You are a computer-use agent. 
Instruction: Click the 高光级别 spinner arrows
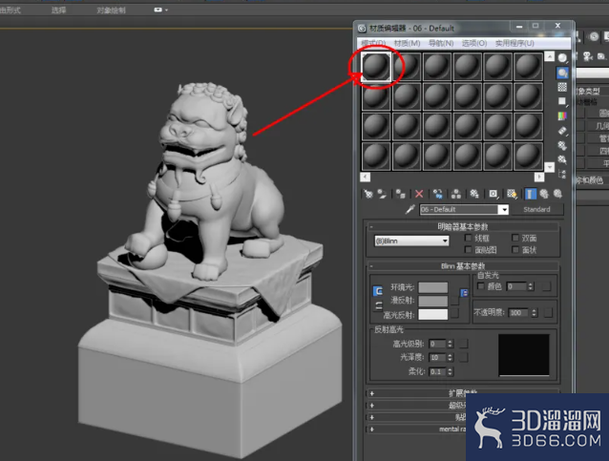pos(451,344)
